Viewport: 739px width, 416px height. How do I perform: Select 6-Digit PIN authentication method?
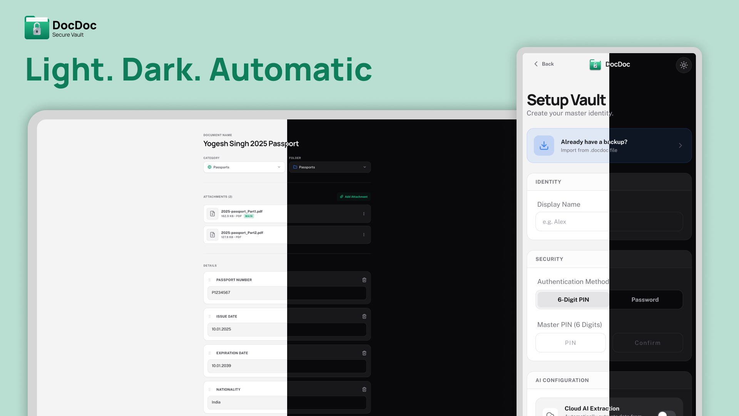click(573, 300)
